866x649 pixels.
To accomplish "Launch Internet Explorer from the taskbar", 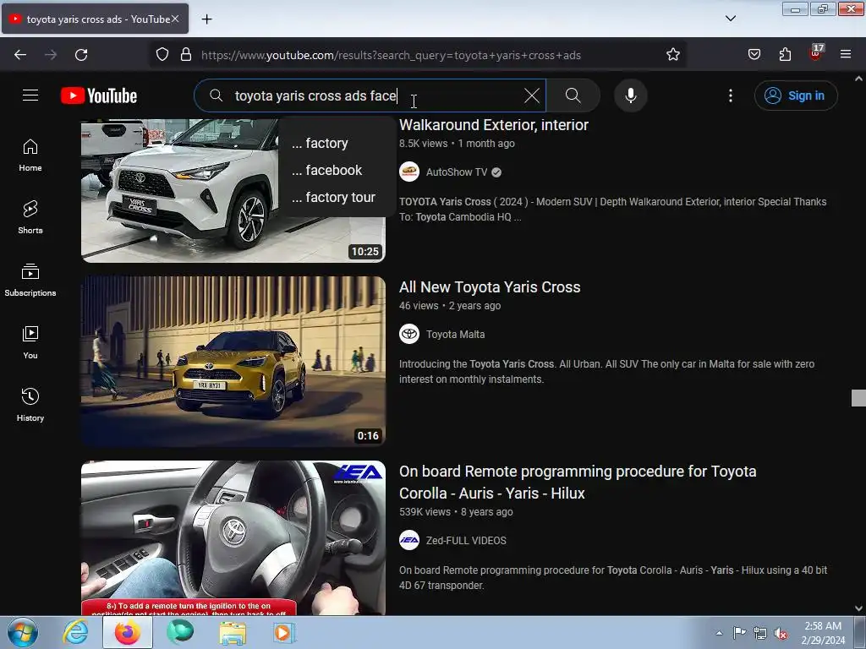I will tap(75, 632).
